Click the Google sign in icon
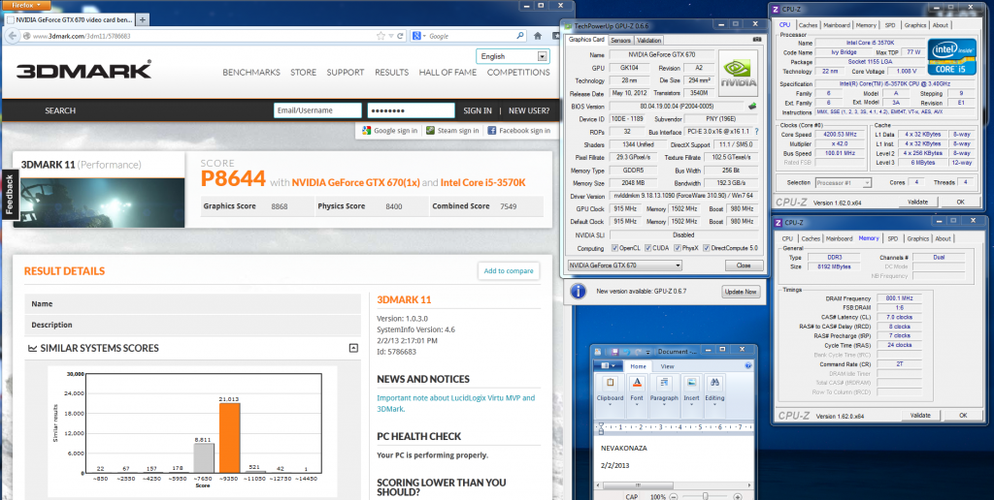This screenshot has width=994, height=500. pos(366,131)
